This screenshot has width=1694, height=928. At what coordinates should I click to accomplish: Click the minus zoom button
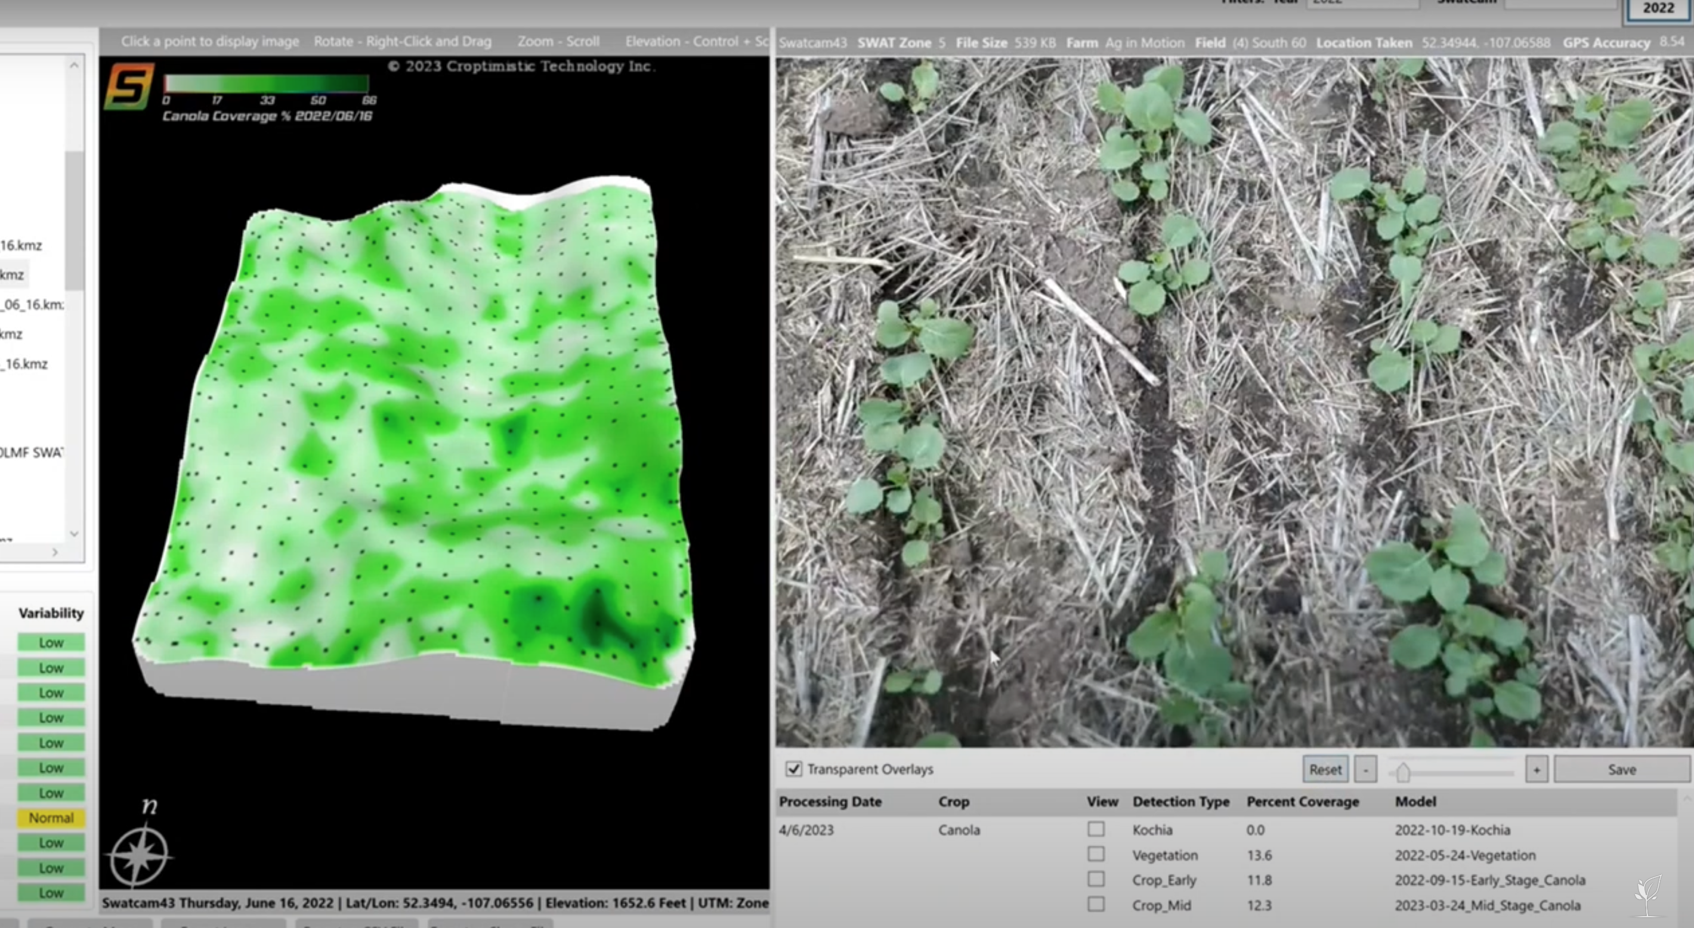(1366, 769)
